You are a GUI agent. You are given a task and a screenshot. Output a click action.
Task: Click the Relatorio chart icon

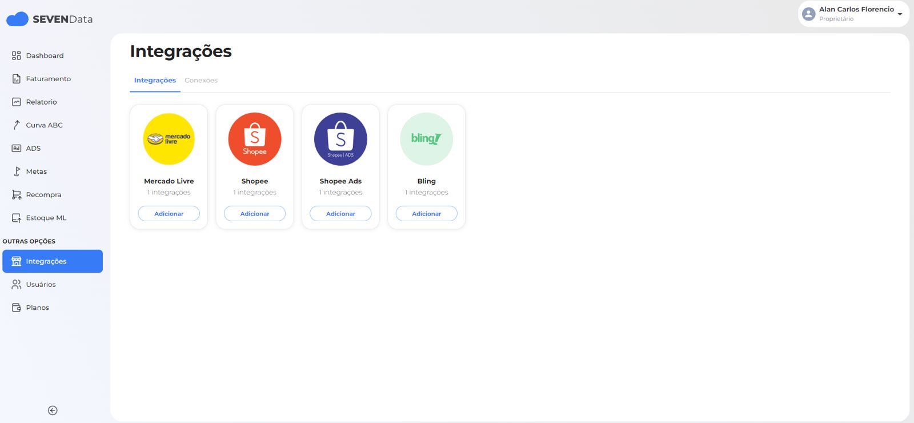click(17, 102)
